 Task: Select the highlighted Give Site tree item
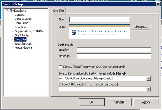coord(20,40)
